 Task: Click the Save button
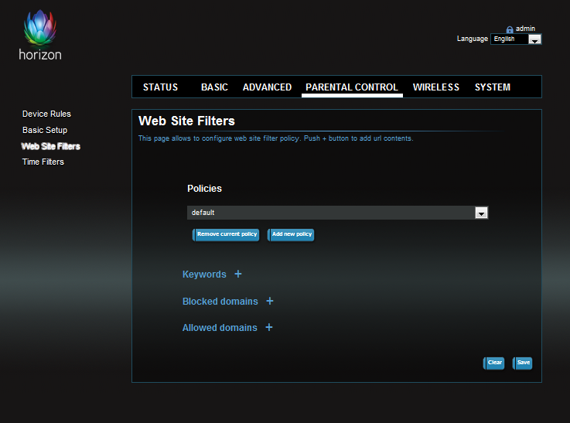[522, 363]
